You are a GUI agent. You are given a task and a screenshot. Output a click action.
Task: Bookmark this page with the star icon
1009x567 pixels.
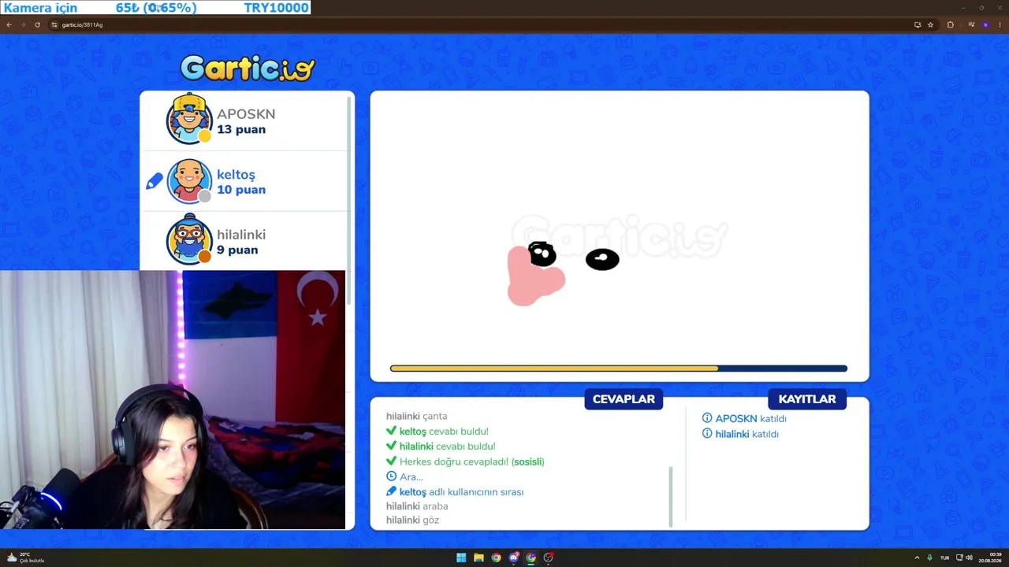coord(930,24)
